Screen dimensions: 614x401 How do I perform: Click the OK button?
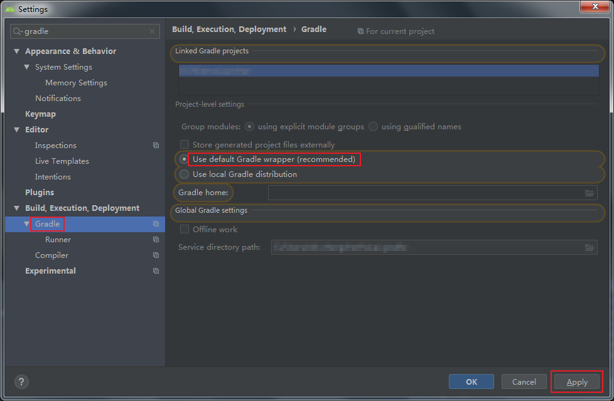471,382
